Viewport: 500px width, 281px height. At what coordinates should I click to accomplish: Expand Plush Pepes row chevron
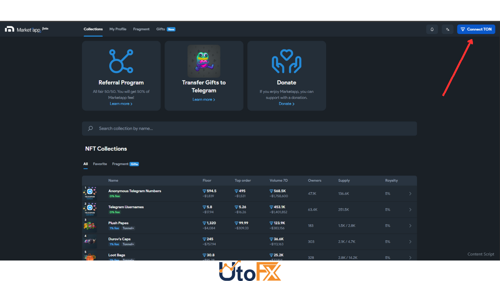[x=410, y=226]
